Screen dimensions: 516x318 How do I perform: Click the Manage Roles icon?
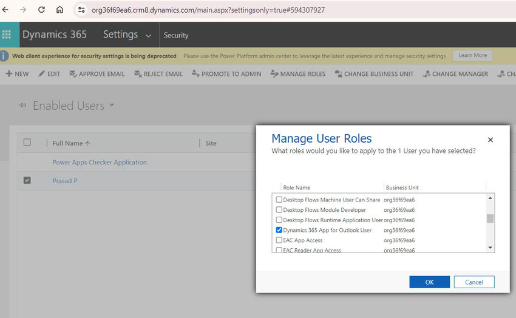274,73
